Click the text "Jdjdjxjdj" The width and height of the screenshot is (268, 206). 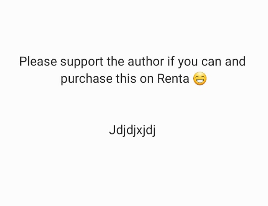click(x=132, y=131)
